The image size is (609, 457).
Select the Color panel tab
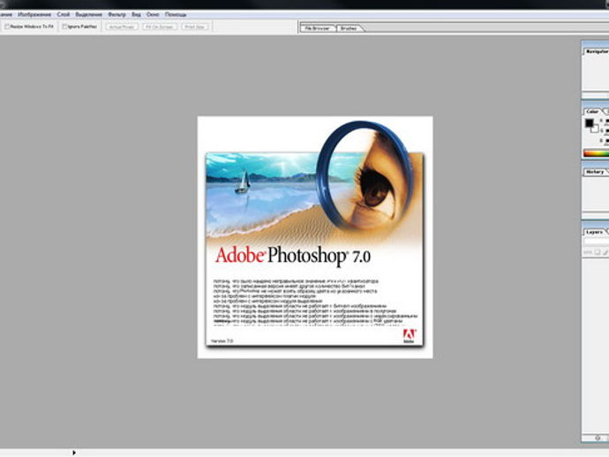(592, 111)
